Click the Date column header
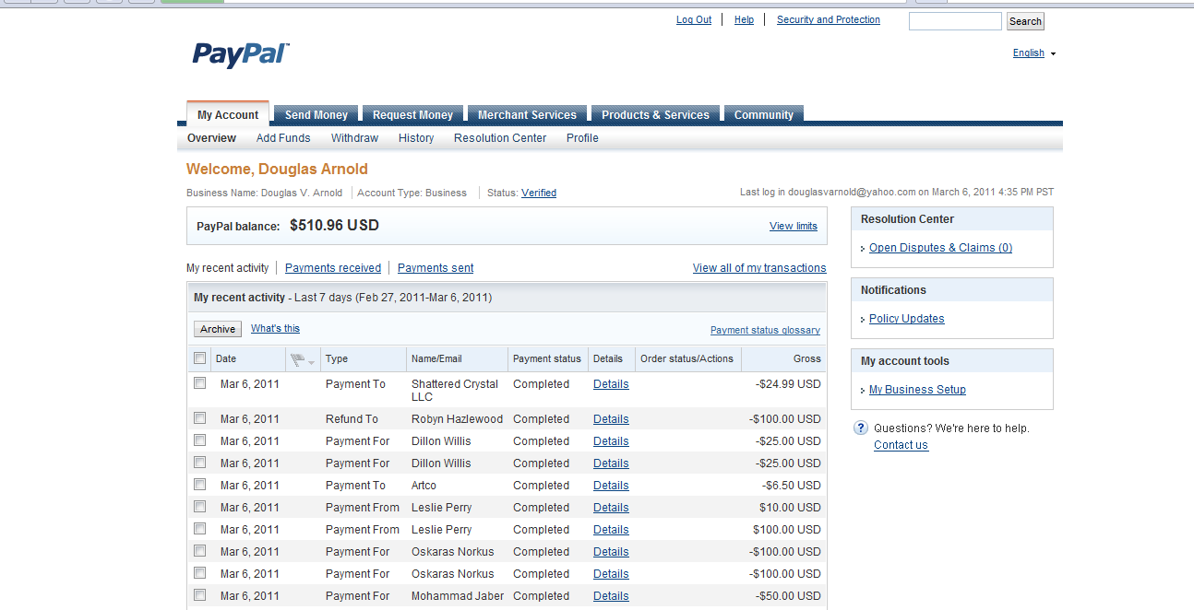Screen dimensions: 1194x610 [x=226, y=358]
